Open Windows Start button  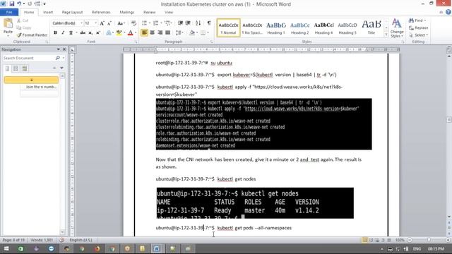point(6,248)
